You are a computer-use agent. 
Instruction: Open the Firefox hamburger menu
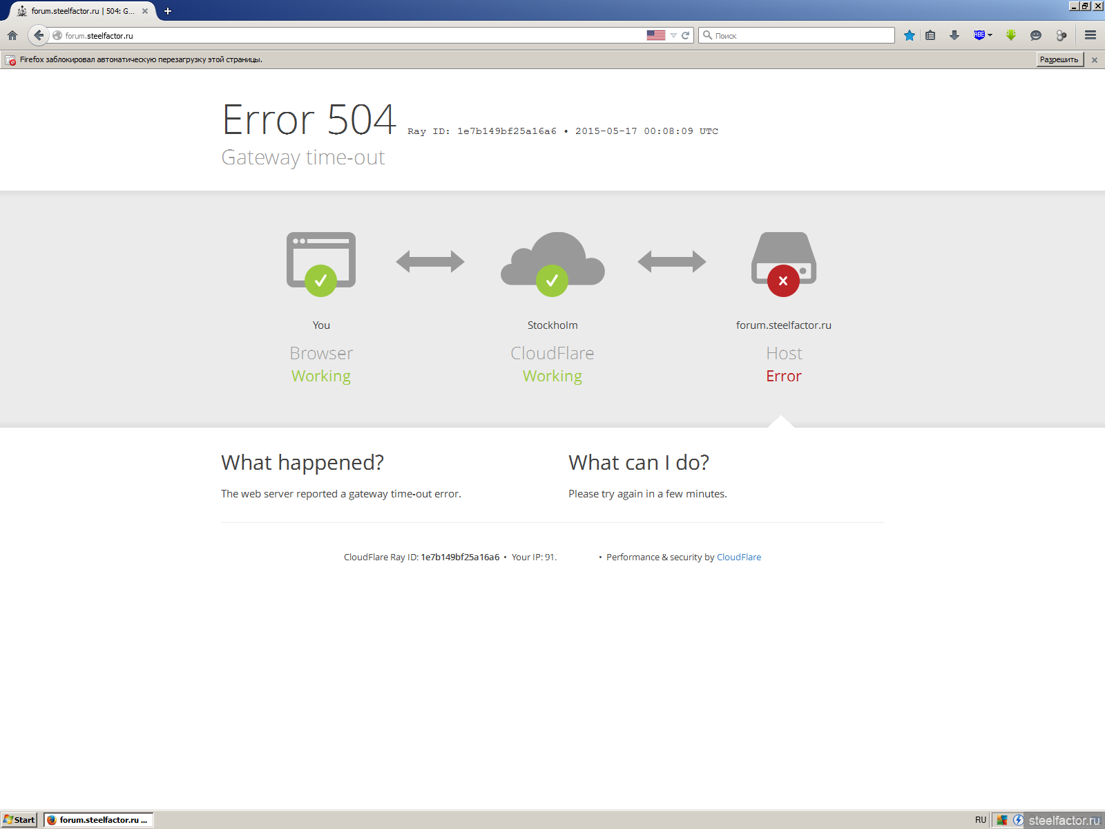pyautogui.click(x=1090, y=35)
